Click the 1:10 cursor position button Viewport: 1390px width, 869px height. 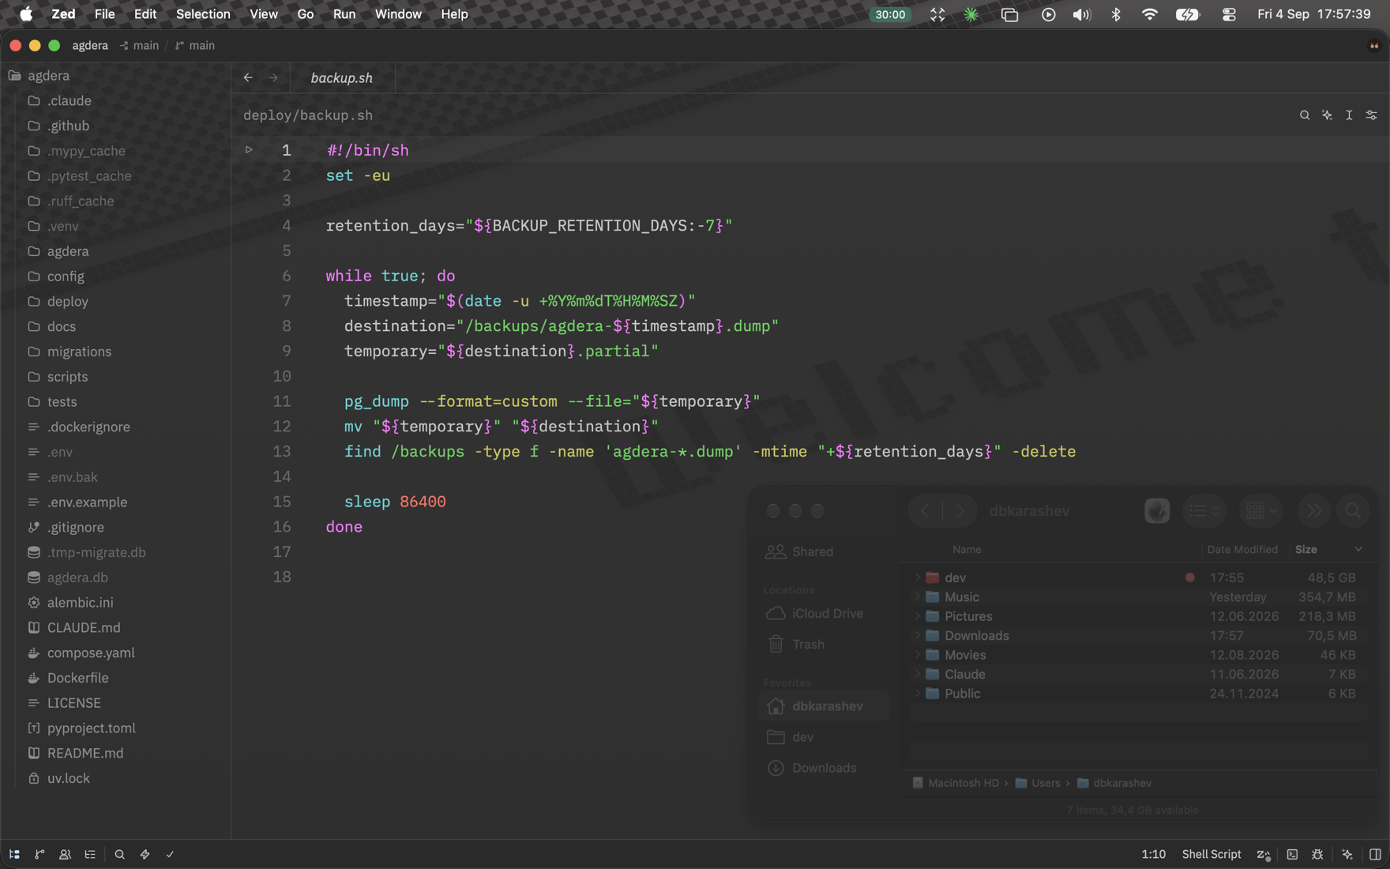pyautogui.click(x=1153, y=854)
